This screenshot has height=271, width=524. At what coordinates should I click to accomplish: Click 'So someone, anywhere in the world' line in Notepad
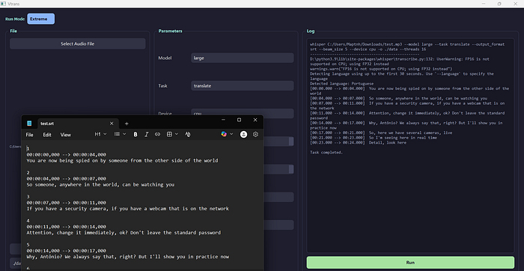pyautogui.click(x=100, y=184)
